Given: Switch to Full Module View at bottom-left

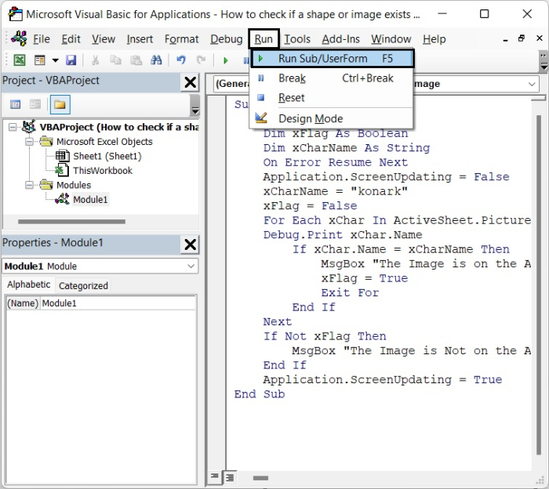Looking at the screenshot, I should 231,476.
